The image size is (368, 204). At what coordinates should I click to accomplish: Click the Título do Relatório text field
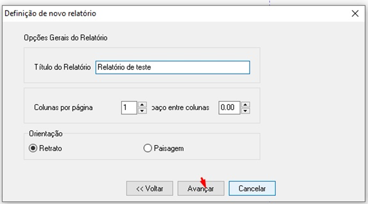pyautogui.click(x=172, y=67)
